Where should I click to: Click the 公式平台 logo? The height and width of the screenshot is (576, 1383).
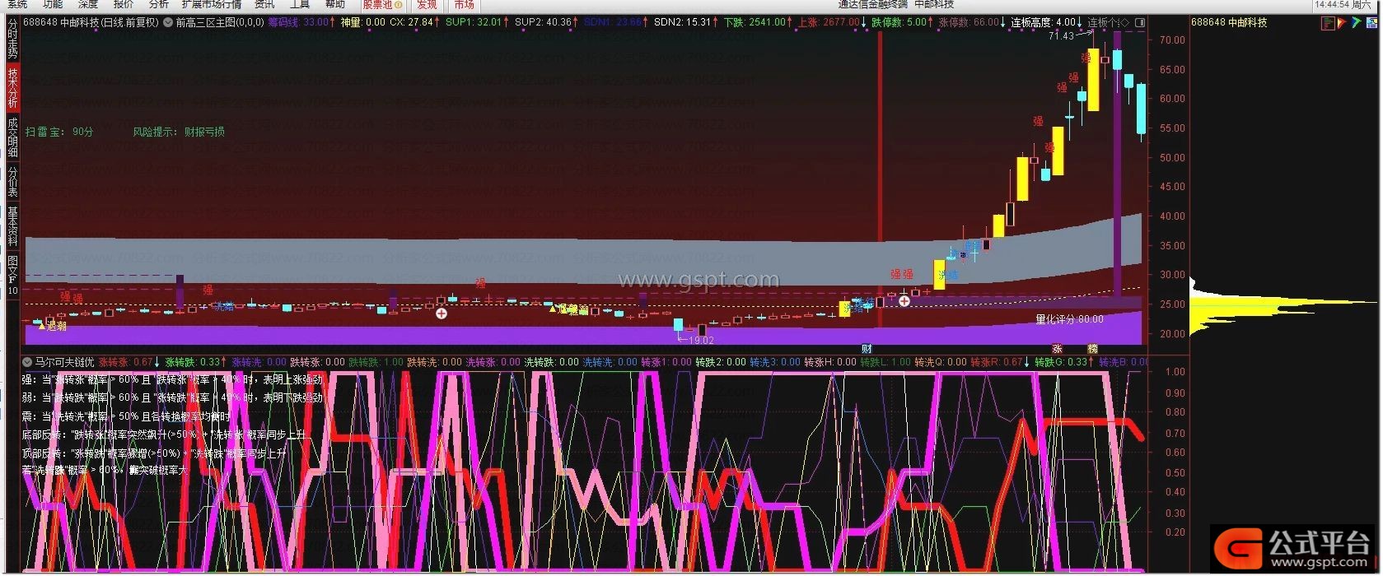pos(1293,547)
